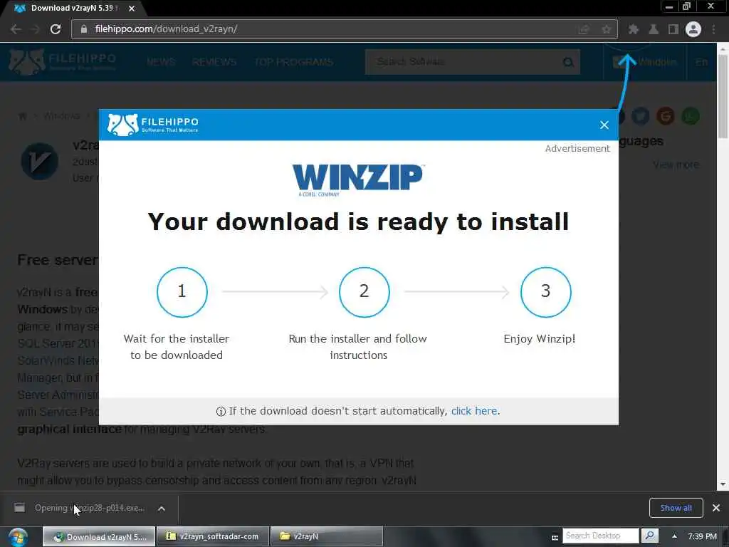The width and height of the screenshot is (729, 547).
Task: Click the home breadcrumb icon
Action: (x=22, y=116)
